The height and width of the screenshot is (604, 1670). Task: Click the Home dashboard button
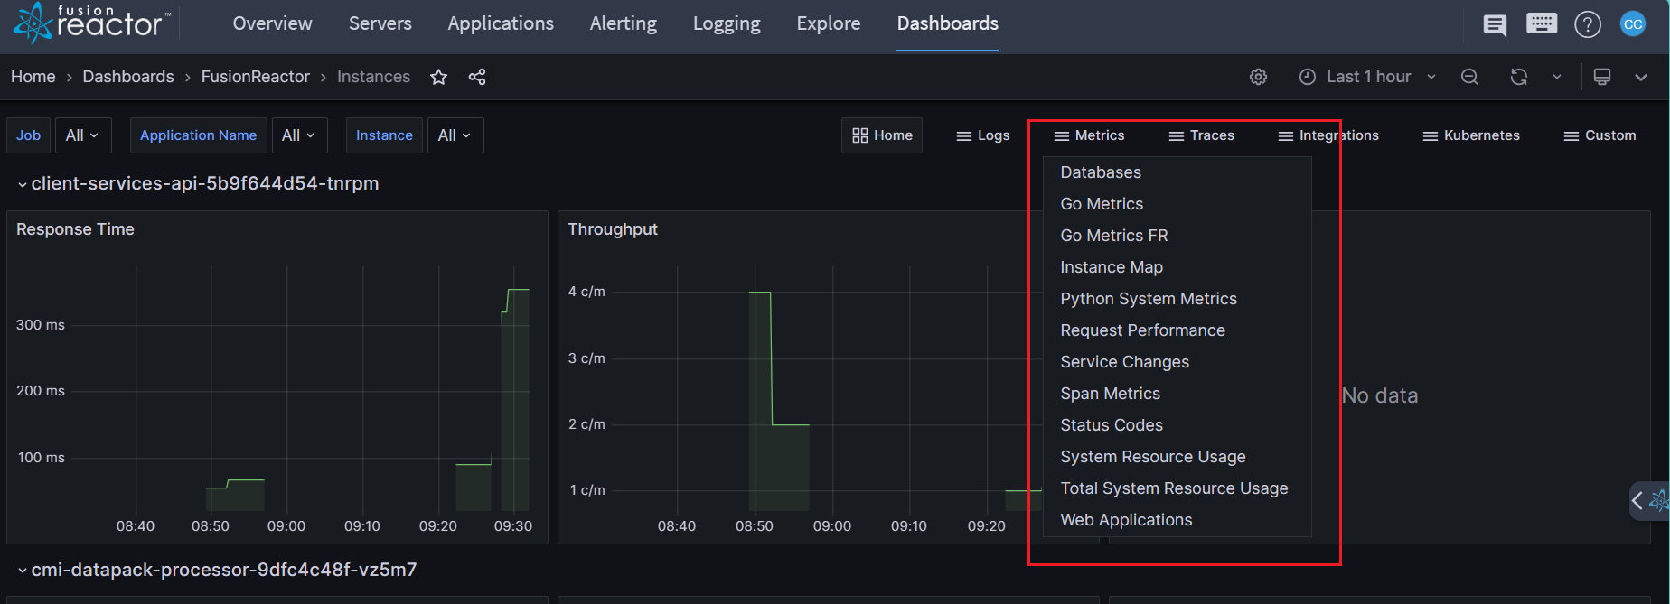pos(882,135)
